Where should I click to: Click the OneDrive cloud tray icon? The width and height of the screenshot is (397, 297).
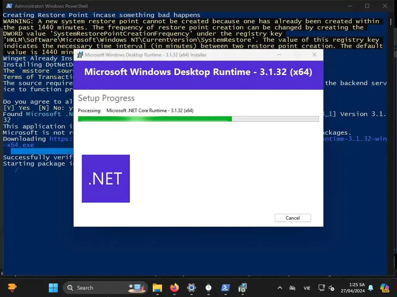point(292,288)
